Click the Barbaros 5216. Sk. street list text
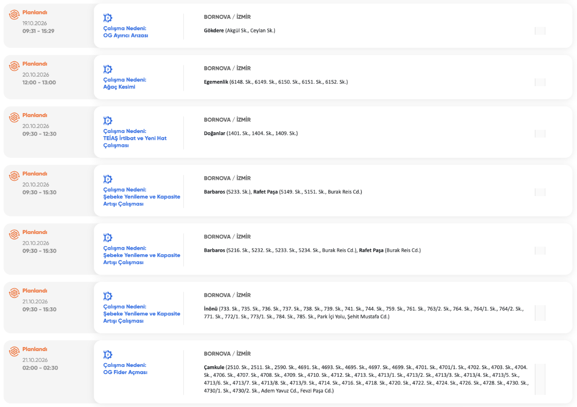 point(312,250)
